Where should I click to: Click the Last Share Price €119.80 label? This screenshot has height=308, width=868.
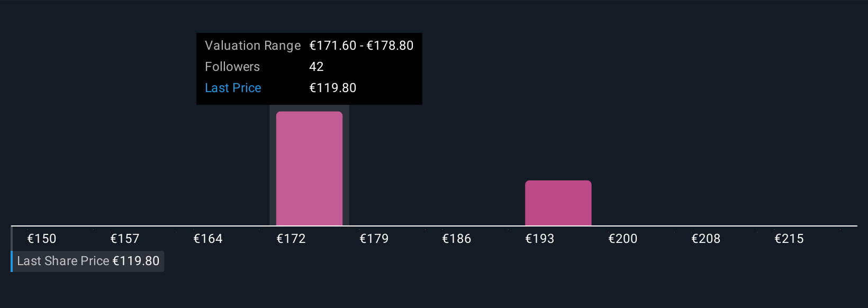coord(88,261)
